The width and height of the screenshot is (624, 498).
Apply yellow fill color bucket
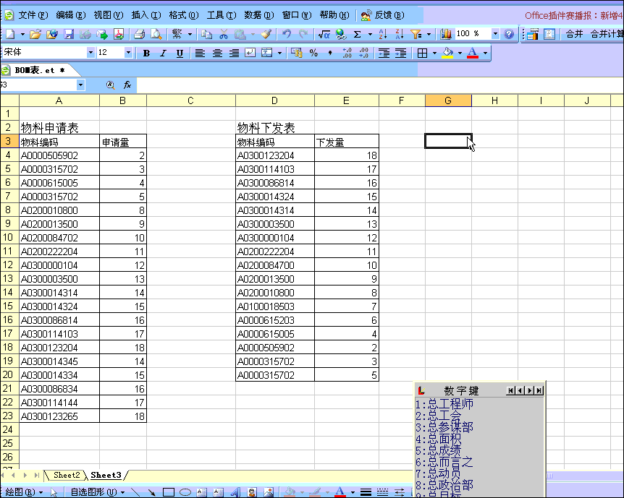click(447, 53)
